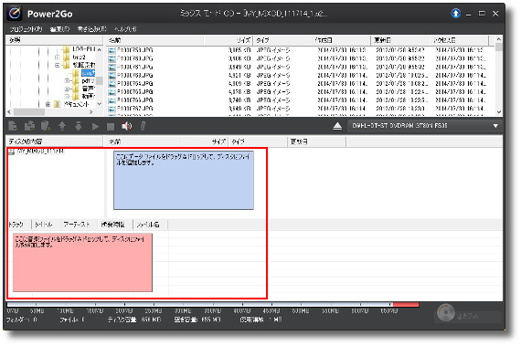Click the play button in toolbar
The image size is (521, 346).
(x=95, y=126)
